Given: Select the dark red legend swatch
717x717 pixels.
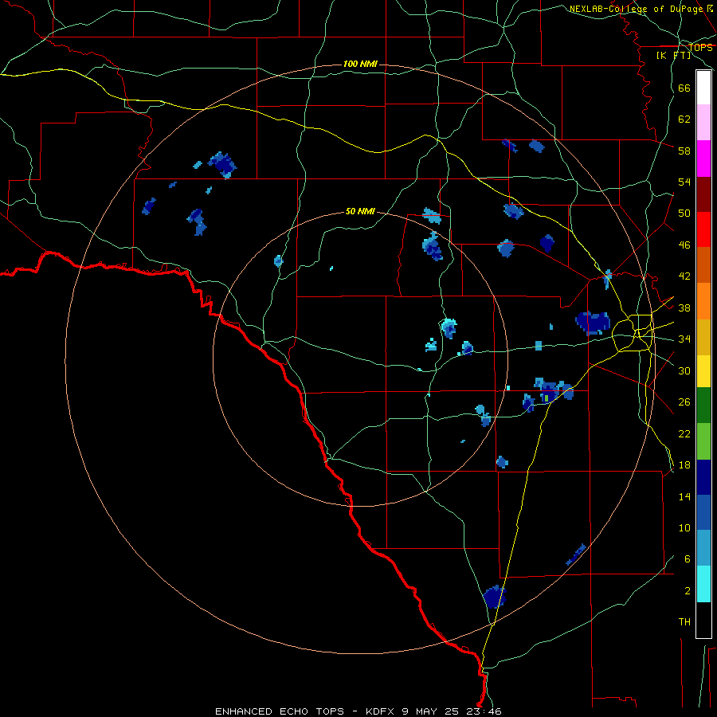Looking at the screenshot, I should [x=703, y=194].
